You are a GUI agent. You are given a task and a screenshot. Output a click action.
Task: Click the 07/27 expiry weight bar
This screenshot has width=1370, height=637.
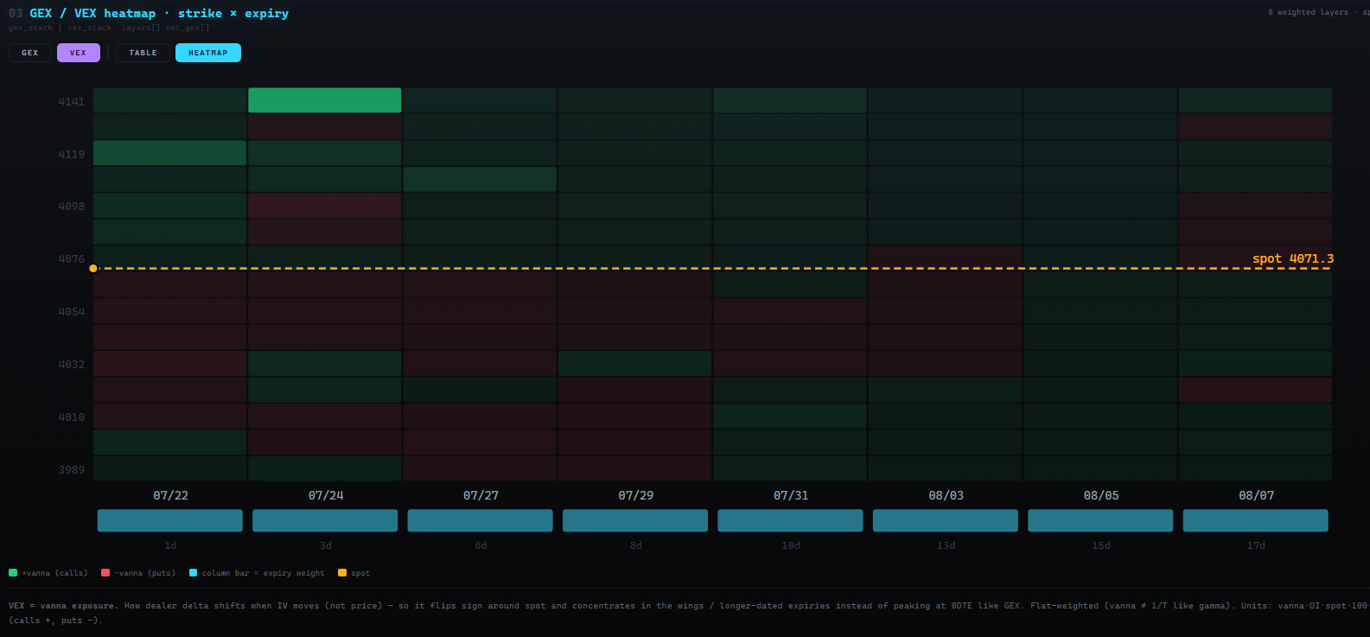481,520
